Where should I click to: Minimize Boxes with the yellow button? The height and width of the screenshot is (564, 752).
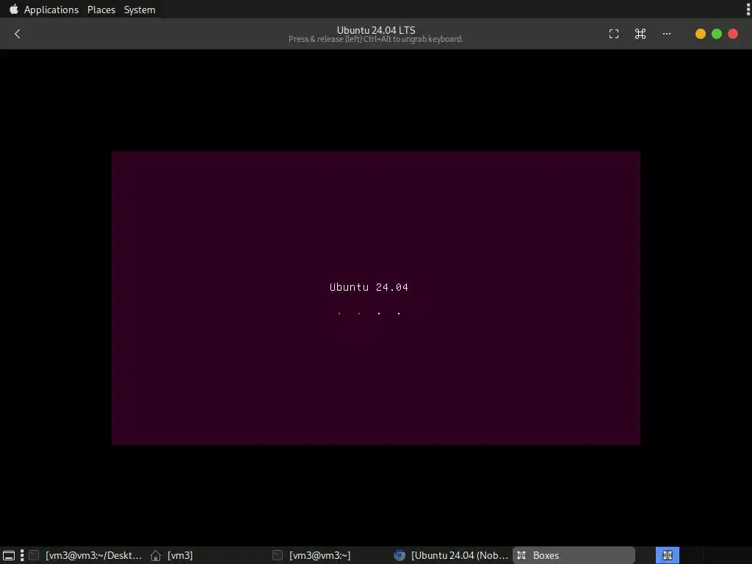click(x=700, y=34)
